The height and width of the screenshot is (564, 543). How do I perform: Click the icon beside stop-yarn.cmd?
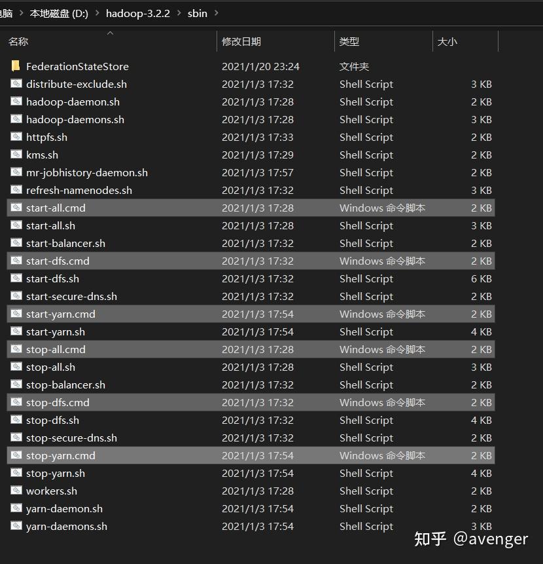tap(16, 455)
